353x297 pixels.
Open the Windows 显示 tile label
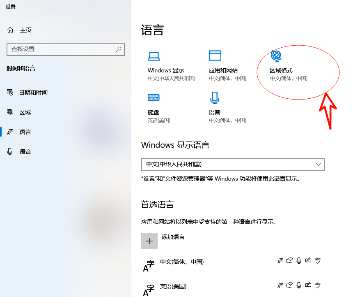166,70
